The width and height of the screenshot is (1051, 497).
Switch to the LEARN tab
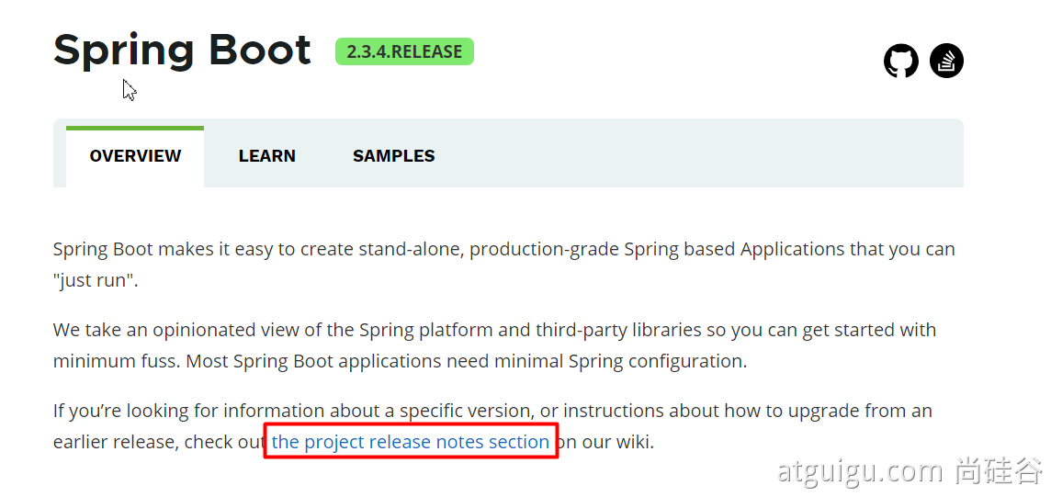tap(266, 156)
